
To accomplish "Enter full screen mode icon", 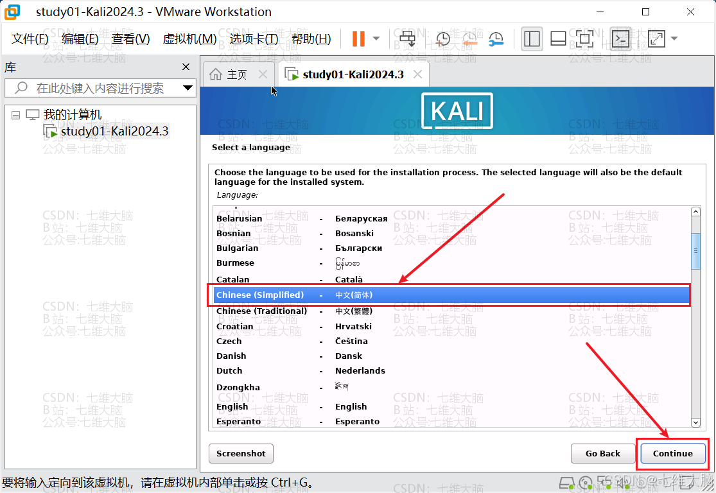I will [584, 39].
